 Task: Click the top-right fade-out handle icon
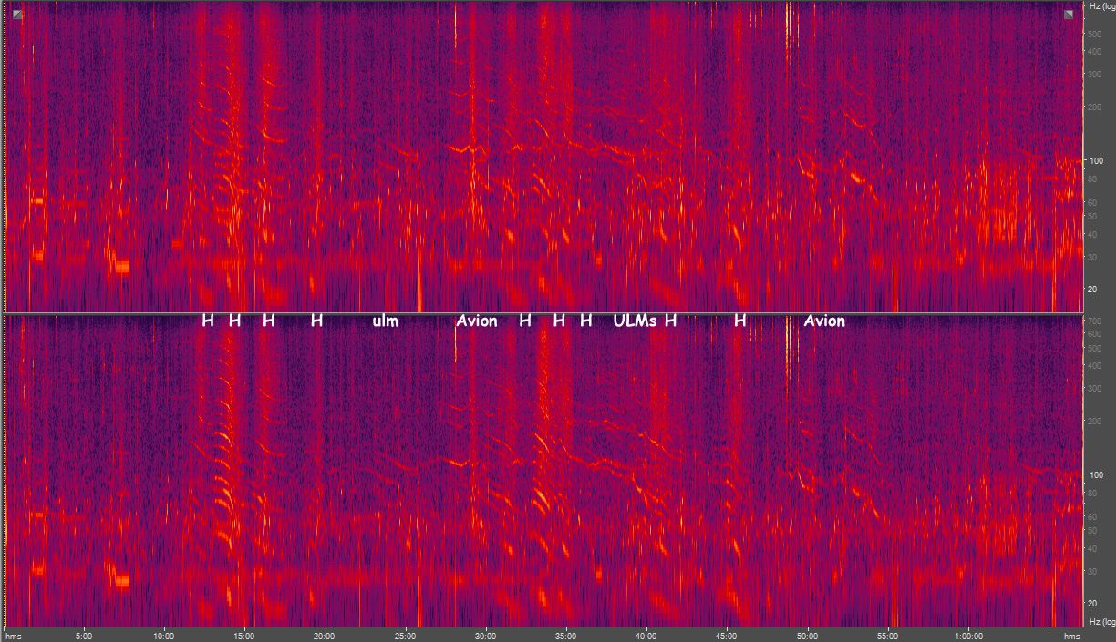click(x=1068, y=14)
